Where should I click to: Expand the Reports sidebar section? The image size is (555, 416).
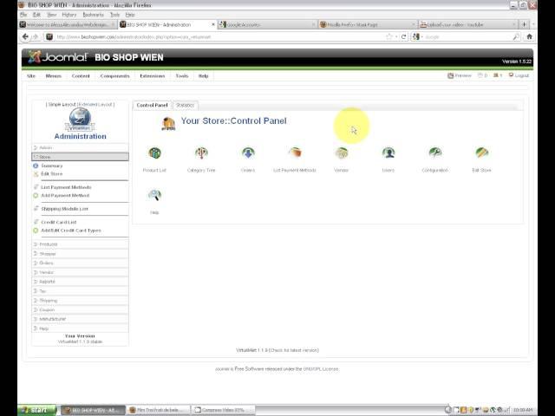81,282
